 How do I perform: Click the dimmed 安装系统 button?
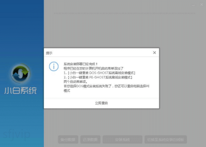click(x=122, y=139)
